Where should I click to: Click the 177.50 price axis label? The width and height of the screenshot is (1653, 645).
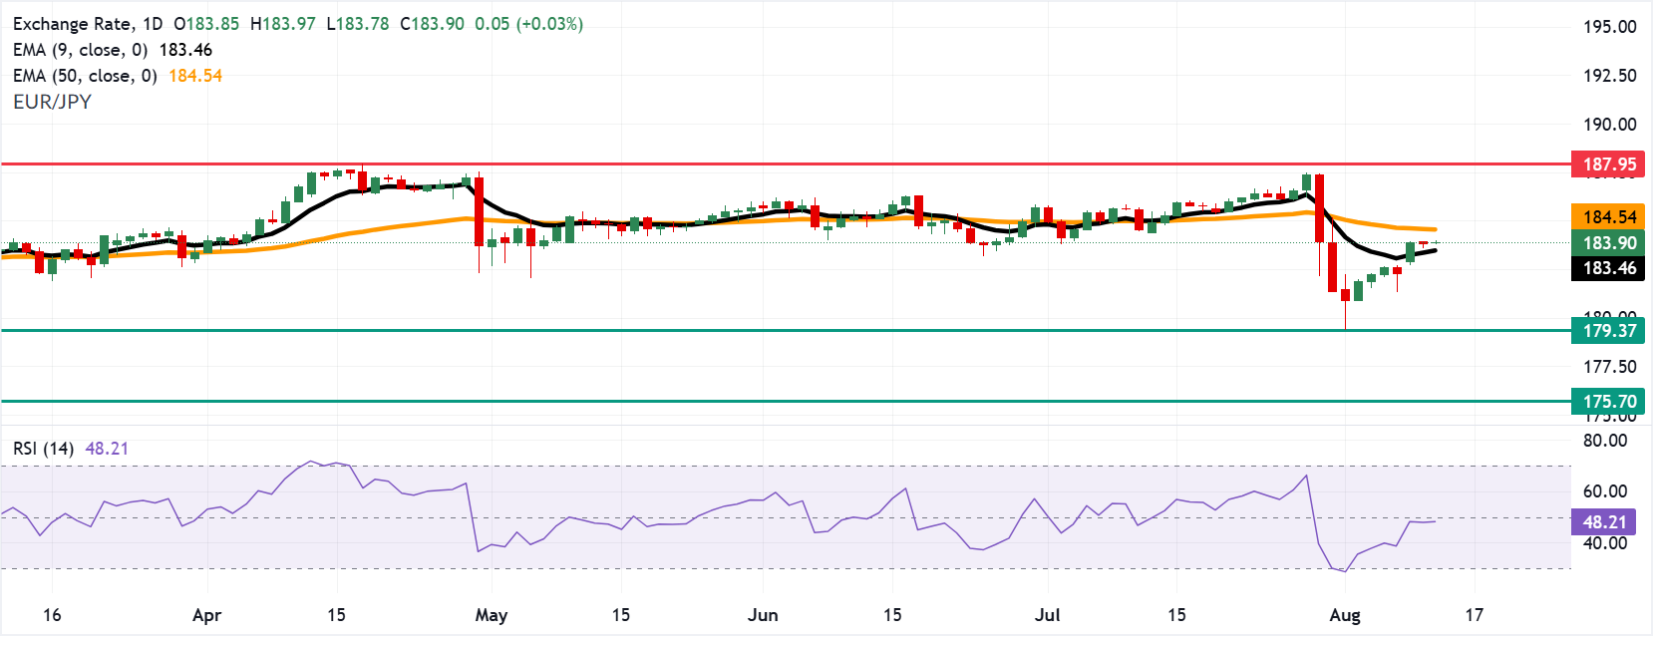point(1609,367)
